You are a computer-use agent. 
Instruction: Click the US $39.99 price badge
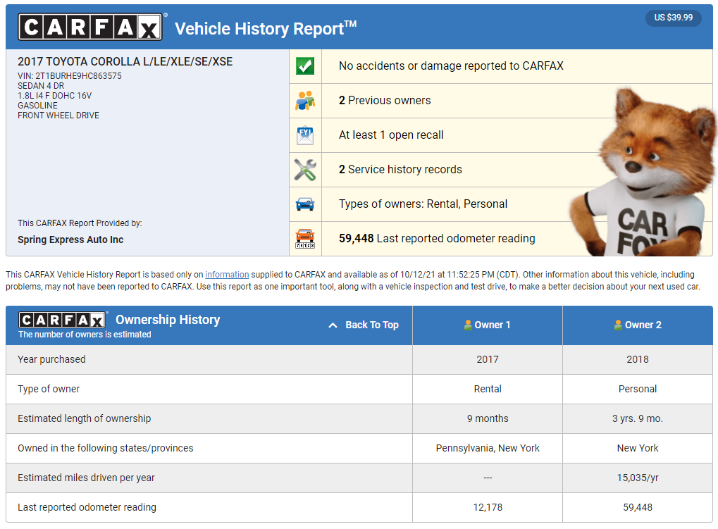point(673,18)
